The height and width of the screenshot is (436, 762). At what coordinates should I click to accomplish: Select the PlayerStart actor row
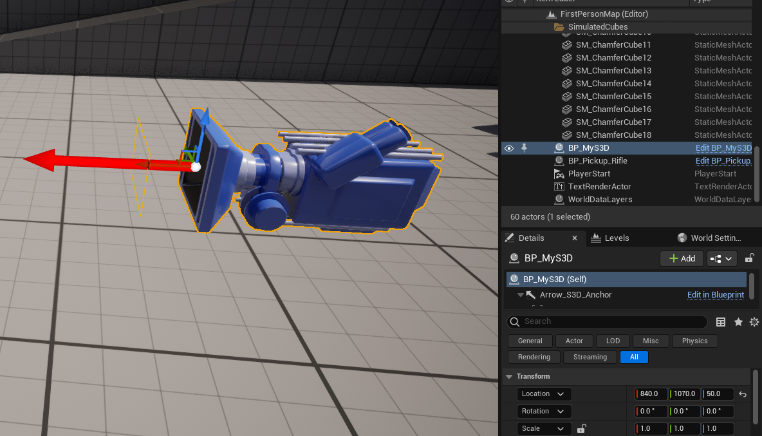627,173
